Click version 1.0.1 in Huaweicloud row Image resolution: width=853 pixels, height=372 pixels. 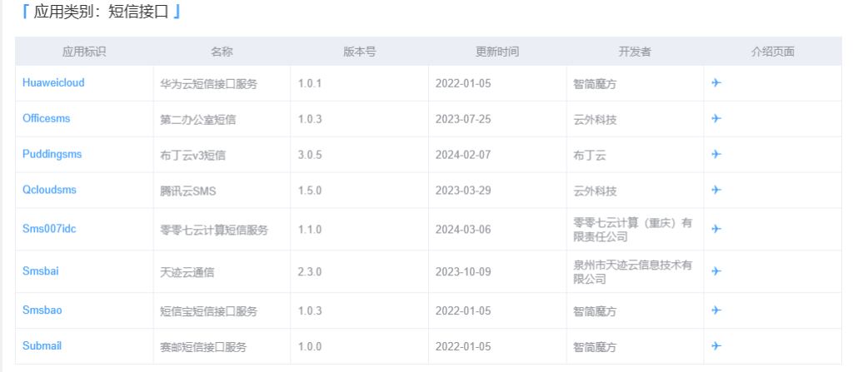coord(310,84)
